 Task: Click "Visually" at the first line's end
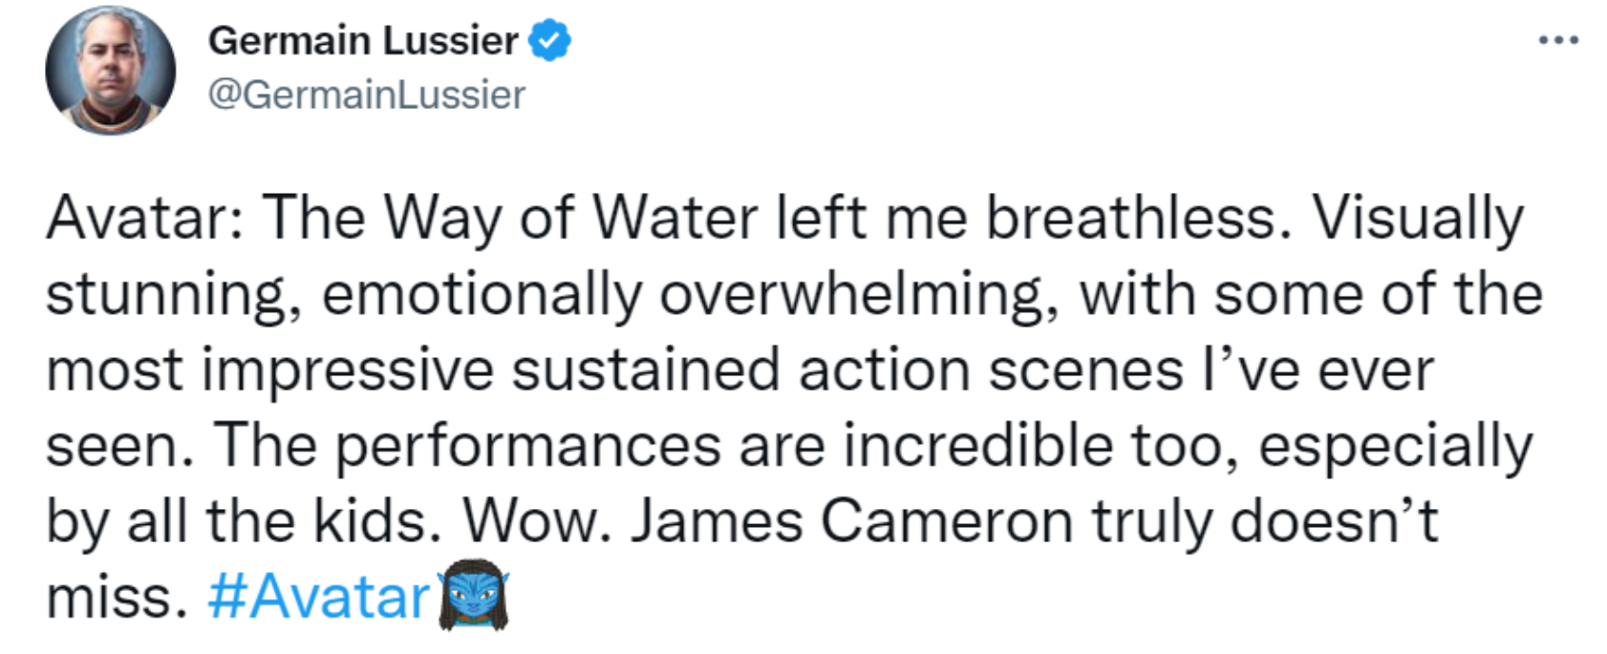coord(1419,220)
